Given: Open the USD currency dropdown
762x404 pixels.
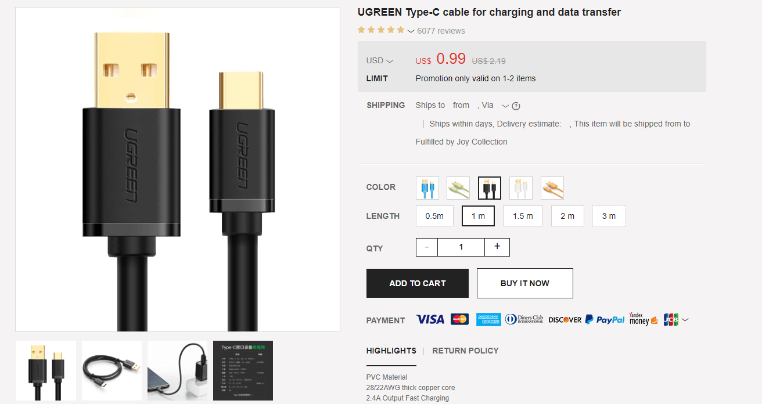Looking at the screenshot, I should (380, 61).
